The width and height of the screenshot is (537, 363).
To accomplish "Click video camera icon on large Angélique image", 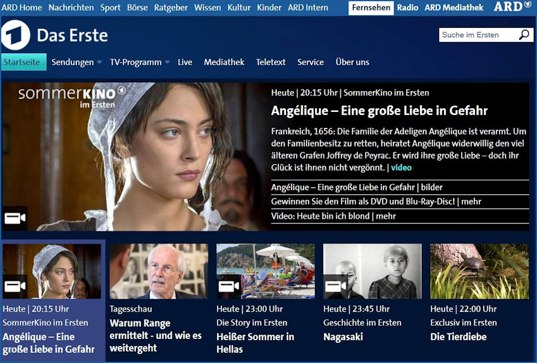I will tap(15, 218).
